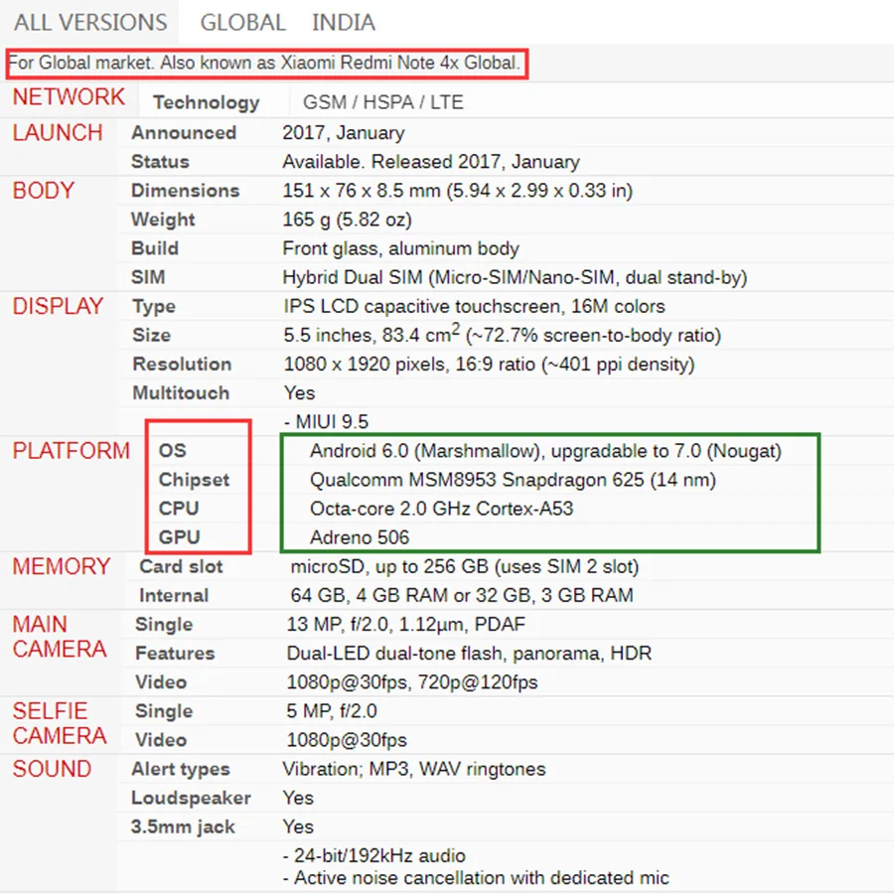This screenshot has height=894, width=894.
Task: Select 'Android 6.0 (Marshmallow)' OS text
Action: click(x=427, y=451)
